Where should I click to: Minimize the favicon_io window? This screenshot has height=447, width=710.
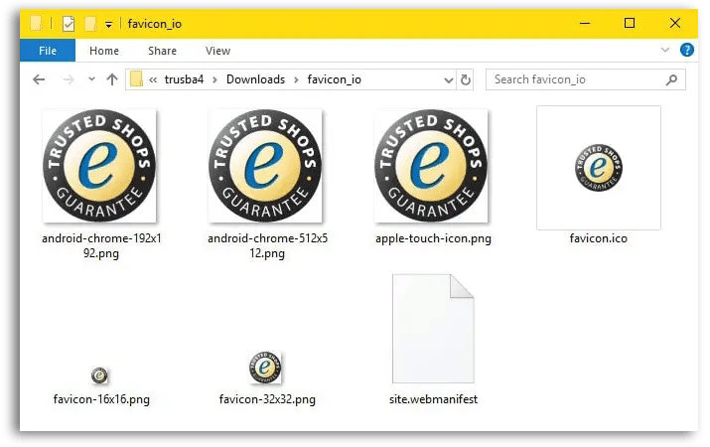pos(585,23)
